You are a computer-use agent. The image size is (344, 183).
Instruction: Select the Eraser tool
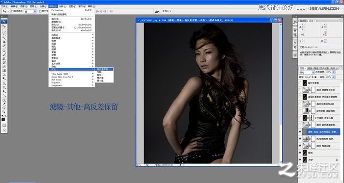[x=4, y=67]
